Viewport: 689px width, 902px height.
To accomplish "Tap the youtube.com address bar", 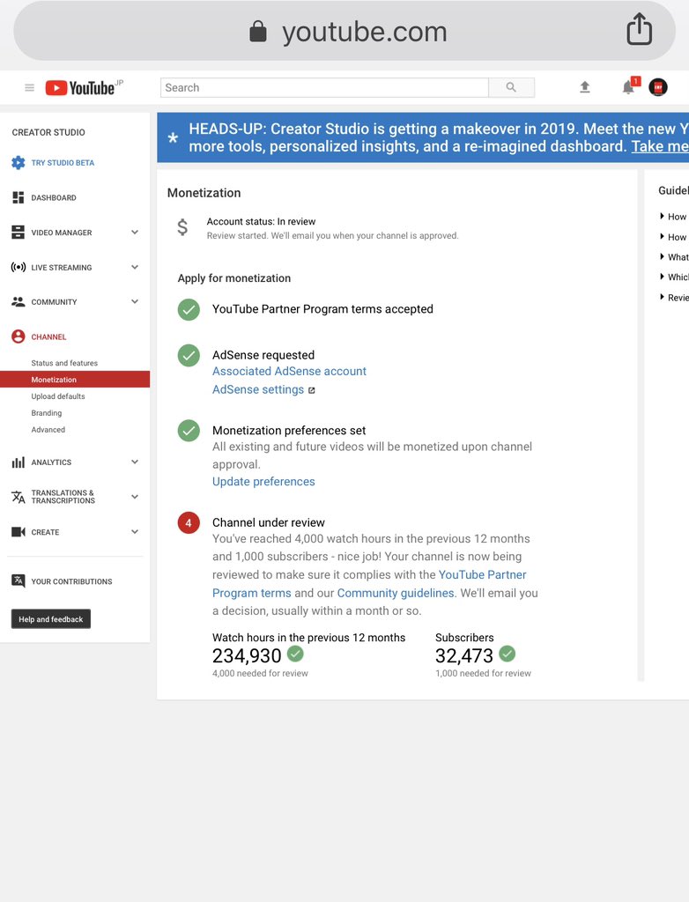I will [x=344, y=31].
